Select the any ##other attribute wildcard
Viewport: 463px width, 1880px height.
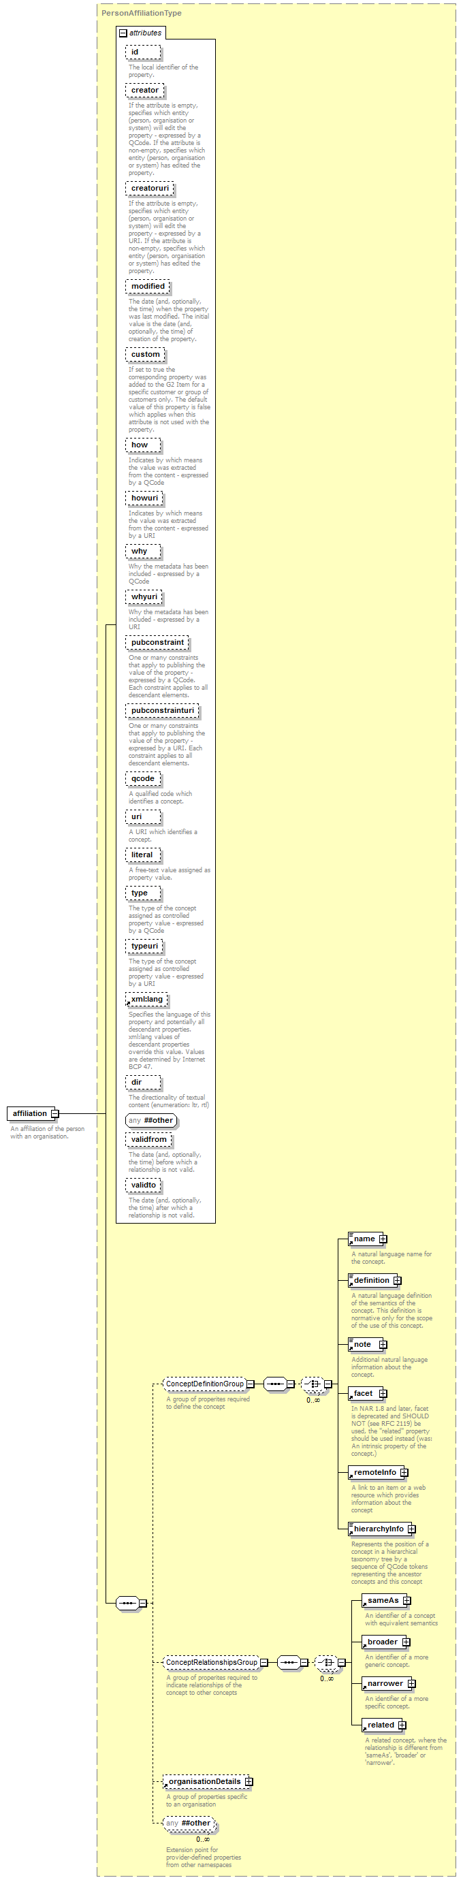coord(151,1120)
